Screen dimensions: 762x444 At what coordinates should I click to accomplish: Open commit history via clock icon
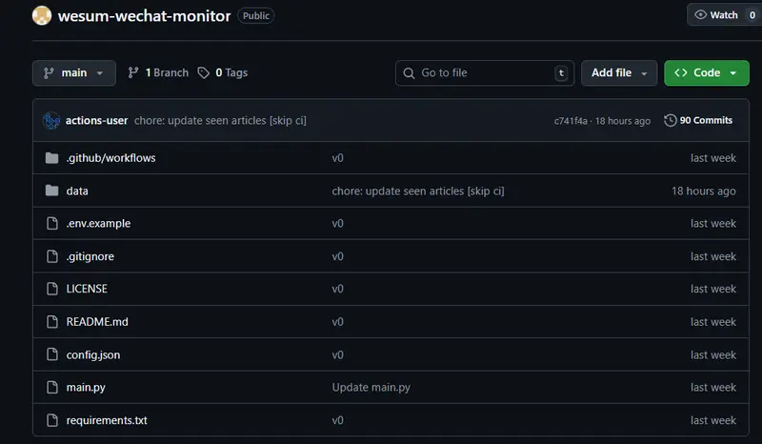(671, 120)
